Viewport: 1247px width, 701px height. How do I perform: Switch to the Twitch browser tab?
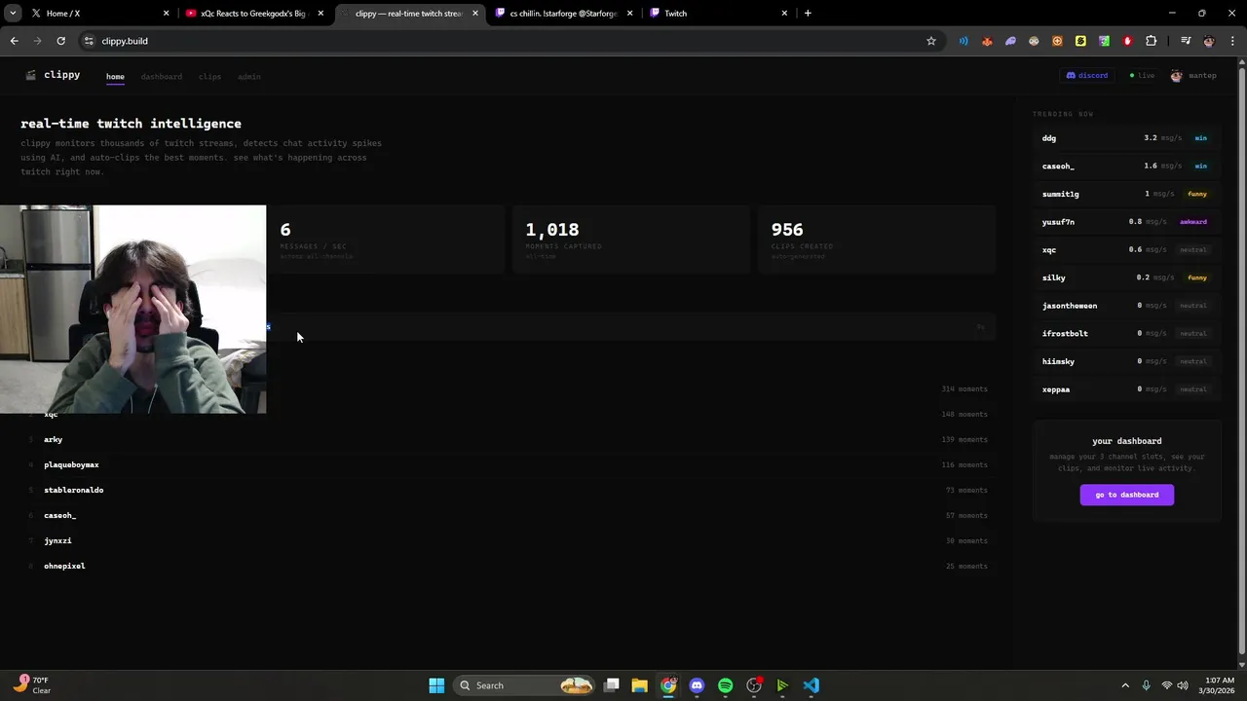point(719,14)
